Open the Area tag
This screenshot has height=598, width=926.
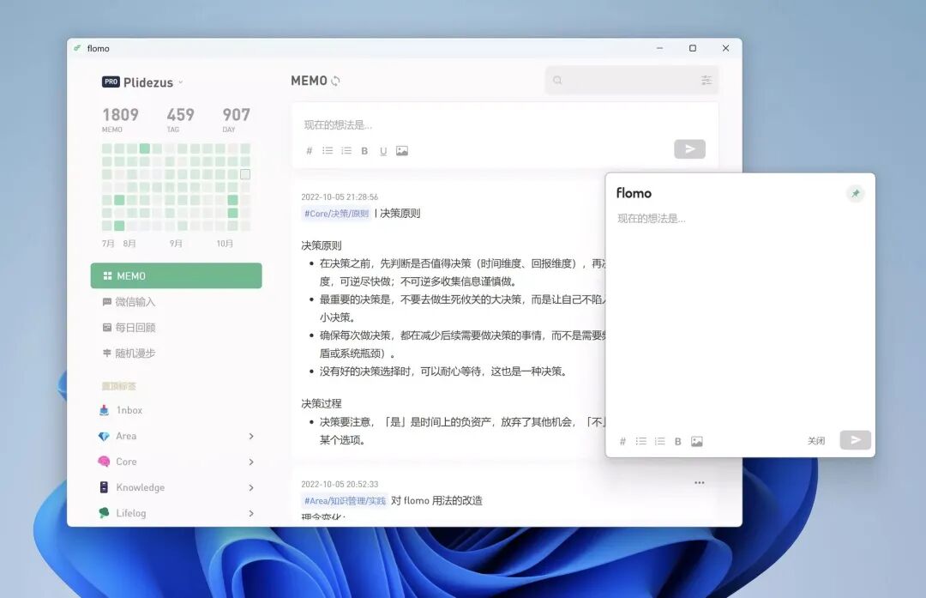coord(126,436)
